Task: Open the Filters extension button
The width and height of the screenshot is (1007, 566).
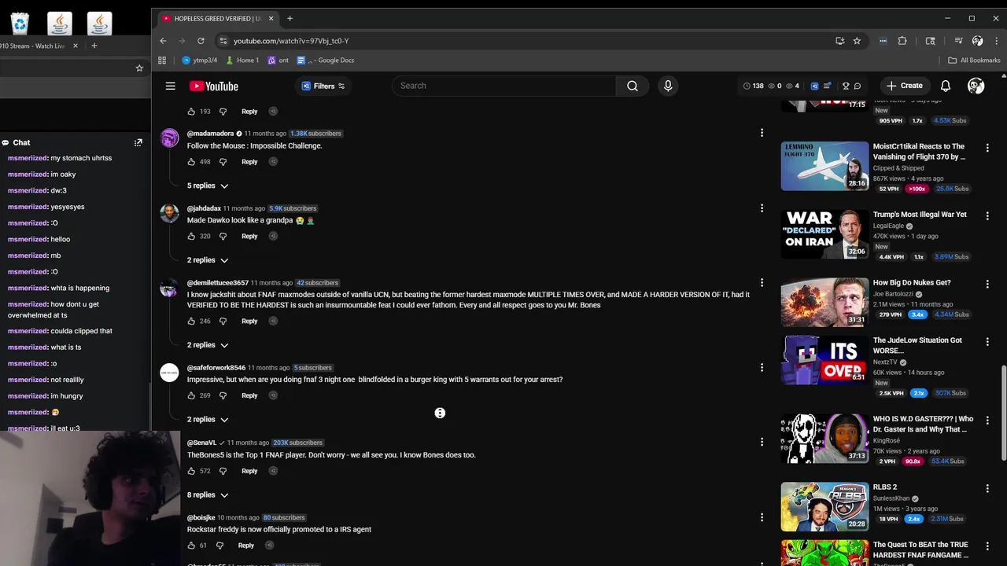Action: point(323,86)
